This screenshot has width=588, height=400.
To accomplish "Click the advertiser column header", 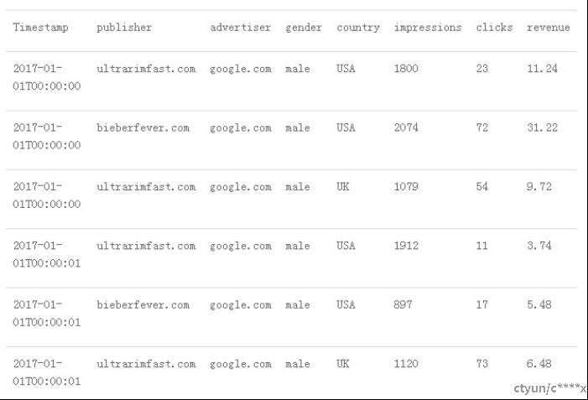I will (x=241, y=28).
